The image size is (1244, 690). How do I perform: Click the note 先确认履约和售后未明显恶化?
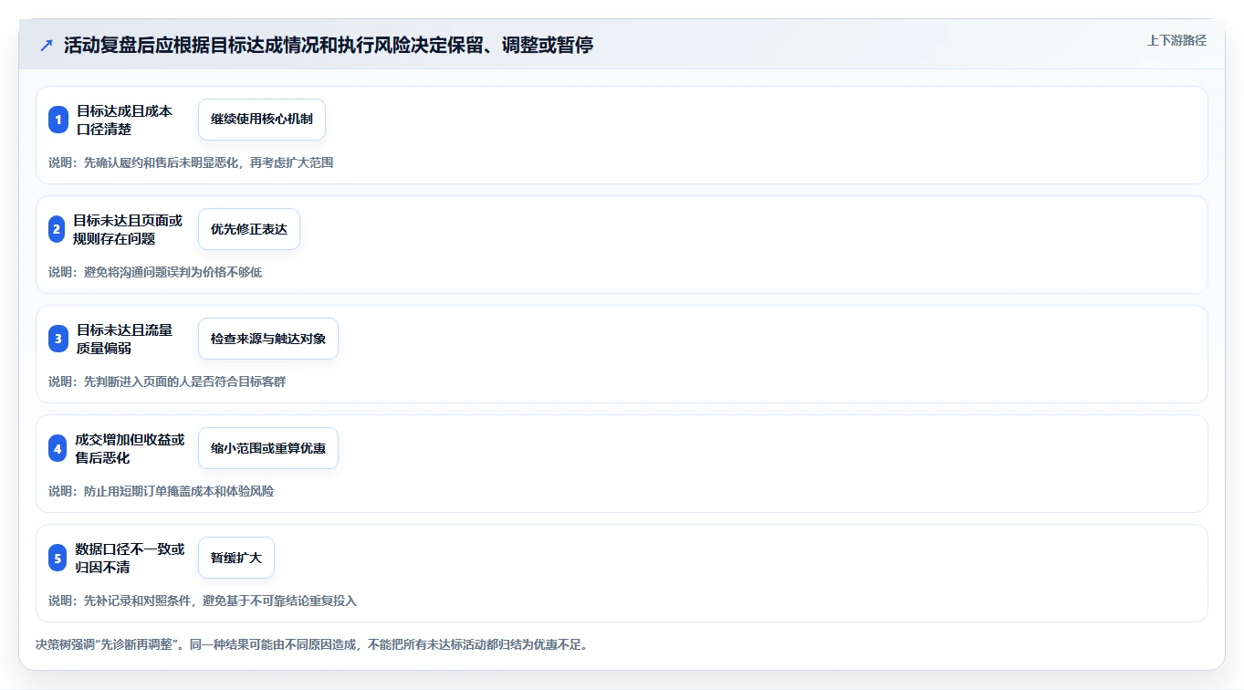click(x=161, y=162)
